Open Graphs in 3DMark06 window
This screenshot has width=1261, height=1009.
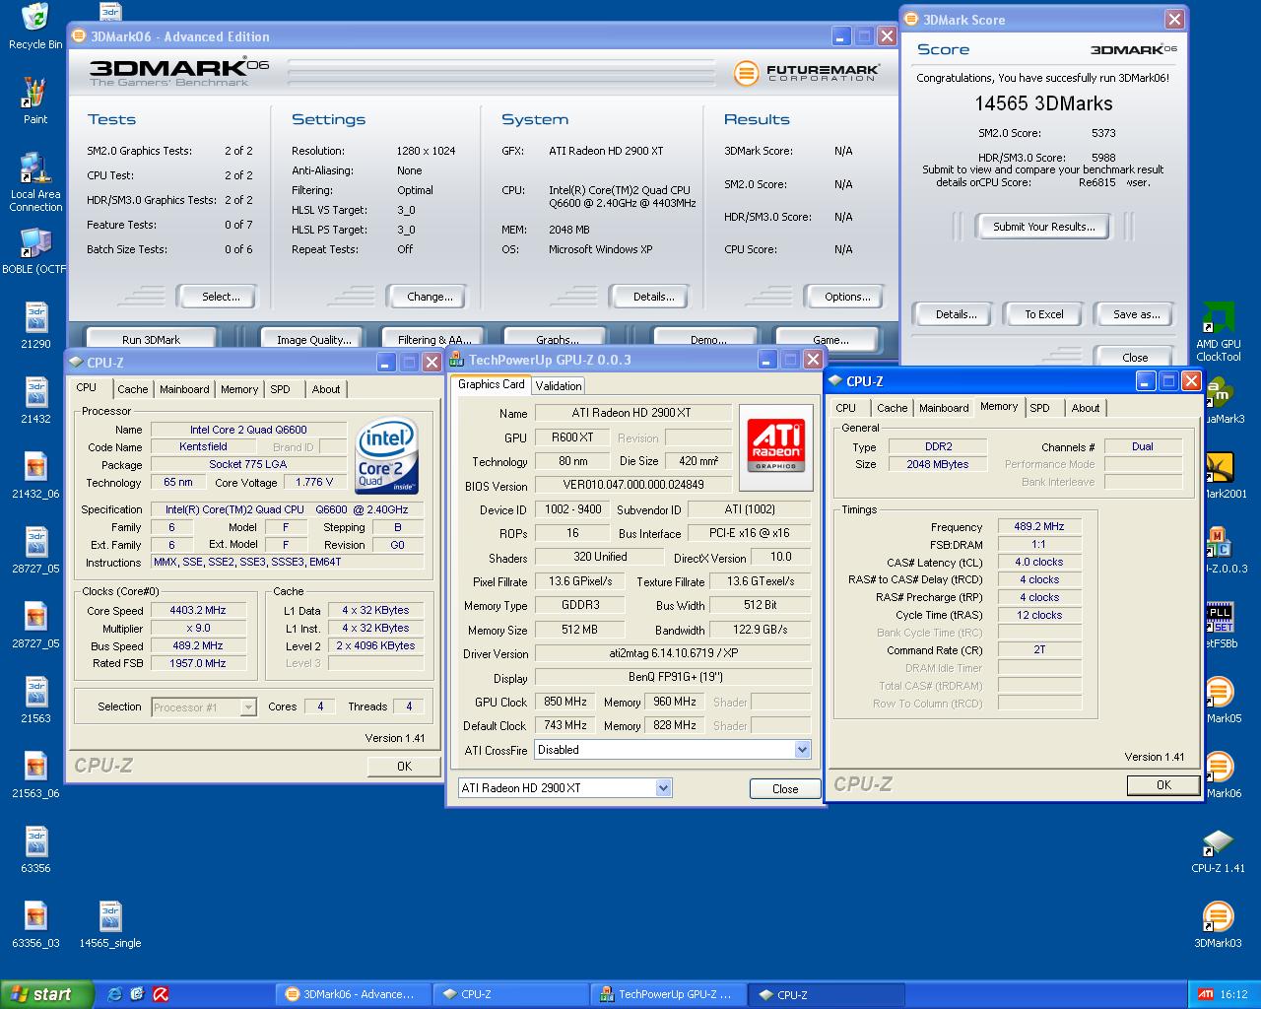click(557, 339)
